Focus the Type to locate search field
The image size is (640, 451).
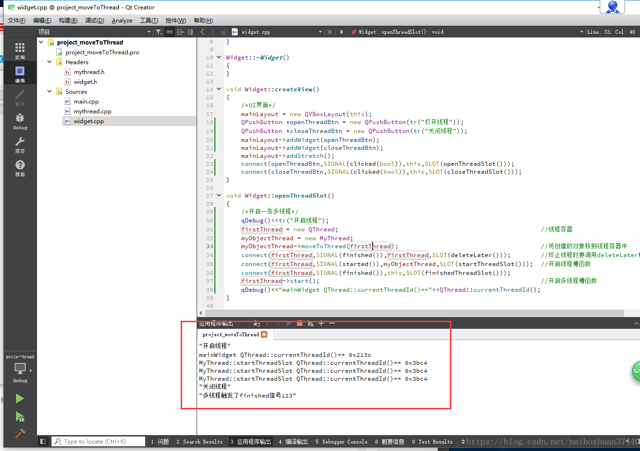(x=98, y=441)
